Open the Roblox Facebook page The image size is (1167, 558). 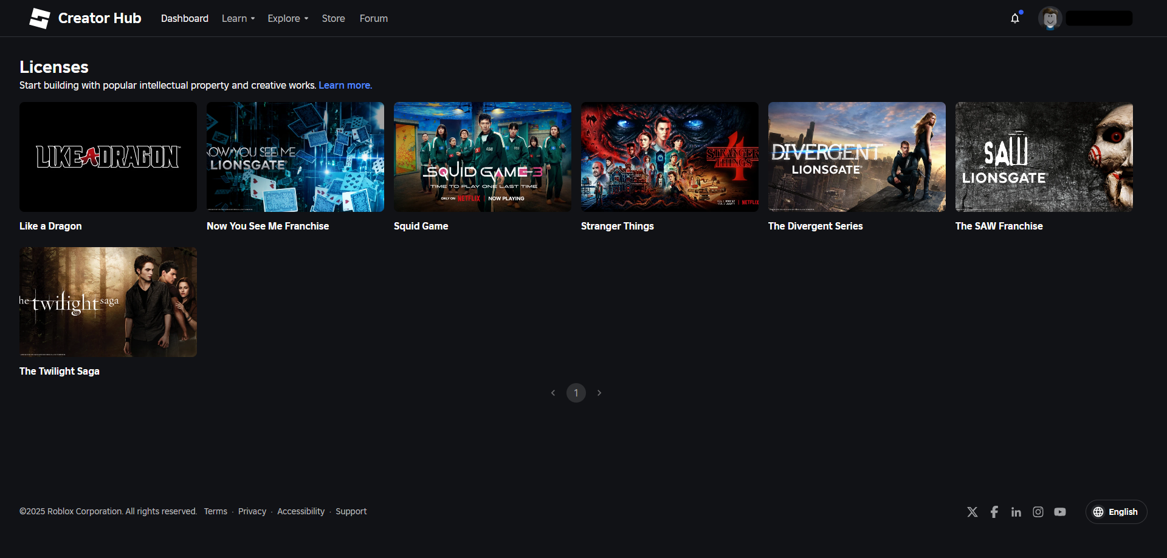tap(994, 512)
